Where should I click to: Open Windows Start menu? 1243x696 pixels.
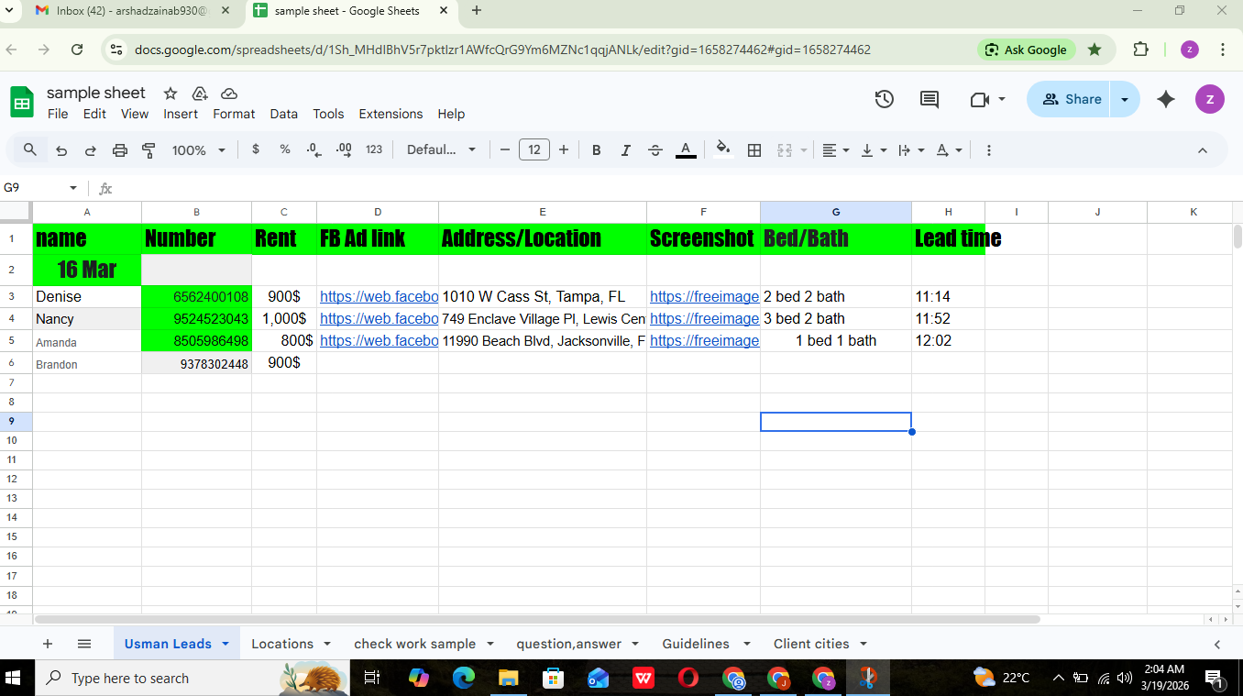tap(14, 678)
